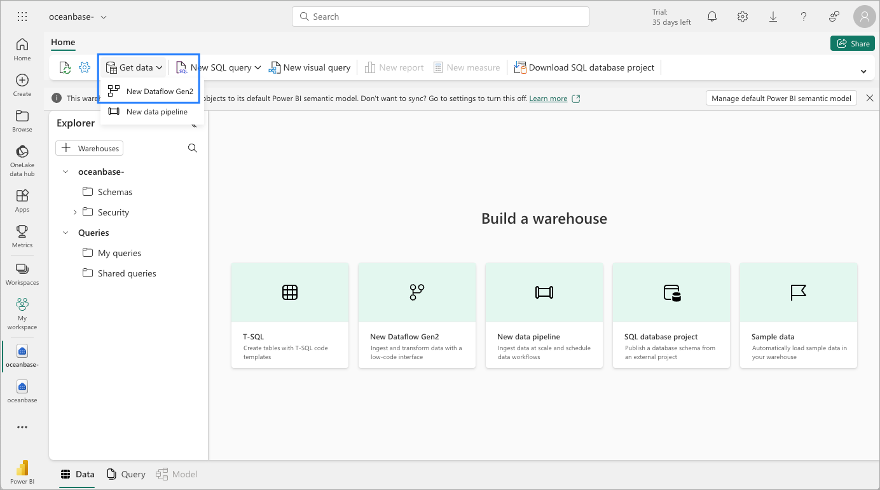Collapse the Queries tree section
Viewport: 880px width, 490px height.
[65, 233]
